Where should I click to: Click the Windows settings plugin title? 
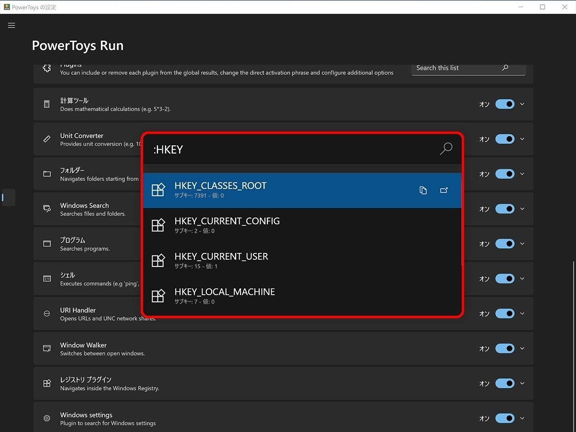(x=86, y=415)
